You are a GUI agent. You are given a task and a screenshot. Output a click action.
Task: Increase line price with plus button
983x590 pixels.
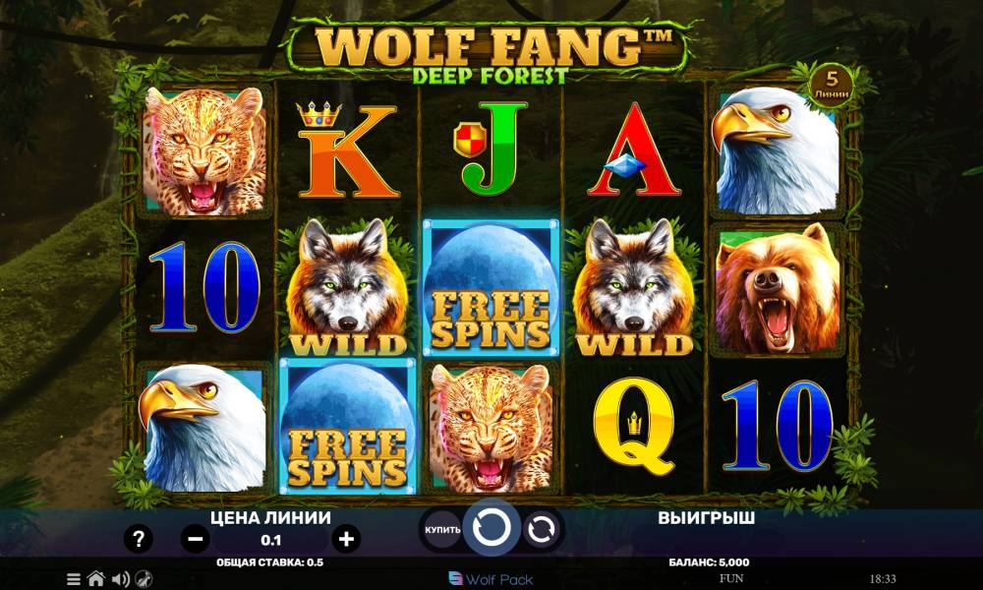[346, 539]
